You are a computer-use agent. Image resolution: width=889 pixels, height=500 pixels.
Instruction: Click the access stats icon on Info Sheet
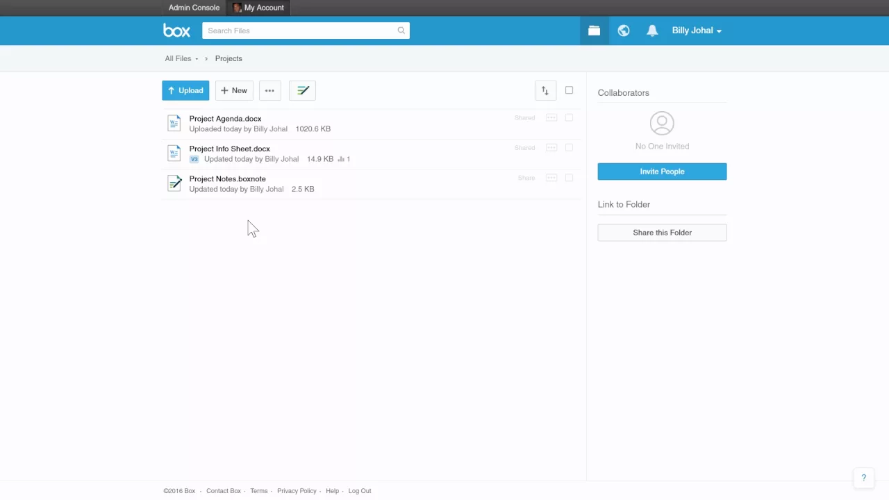(341, 159)
